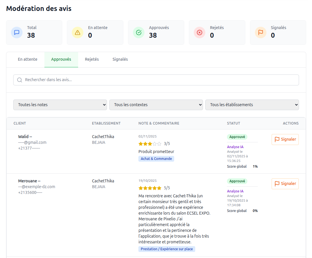312x258 pixels.
Task: Open the Tous les établissements dropdown
Action: (252, 105)
